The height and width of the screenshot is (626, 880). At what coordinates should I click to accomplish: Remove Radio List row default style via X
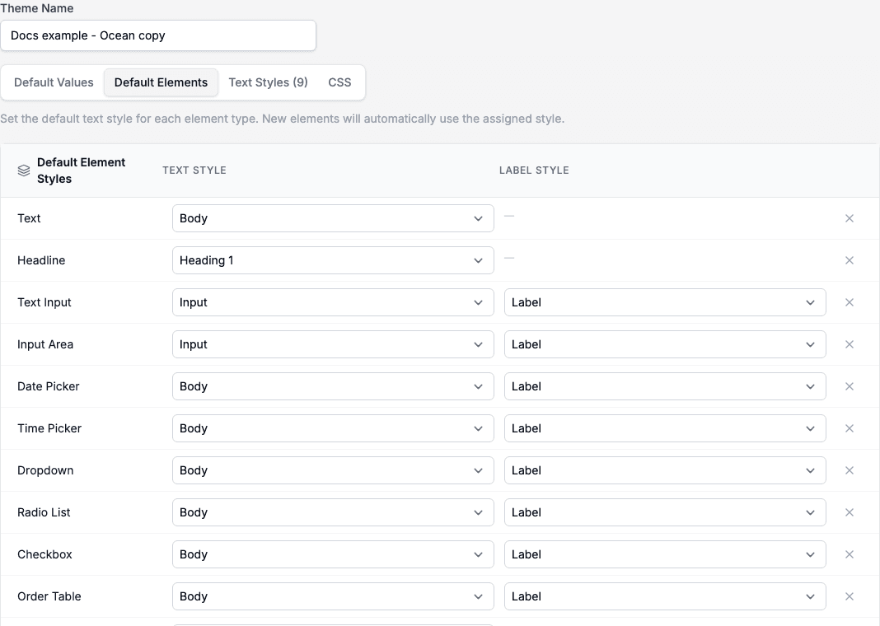[850, 512]
